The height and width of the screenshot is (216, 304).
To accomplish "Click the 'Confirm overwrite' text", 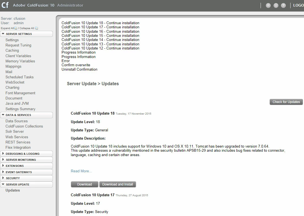I will pos(76,65).
